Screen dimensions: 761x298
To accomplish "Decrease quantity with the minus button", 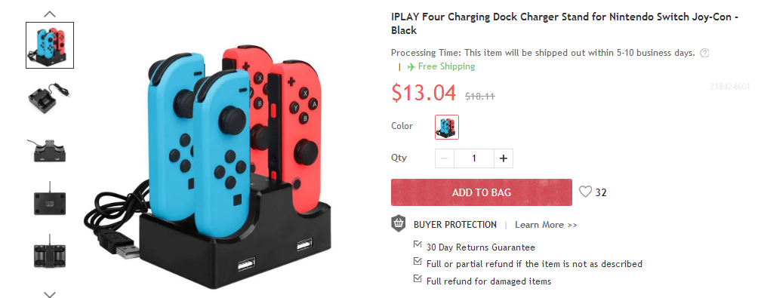I will [x=445, y=158].
